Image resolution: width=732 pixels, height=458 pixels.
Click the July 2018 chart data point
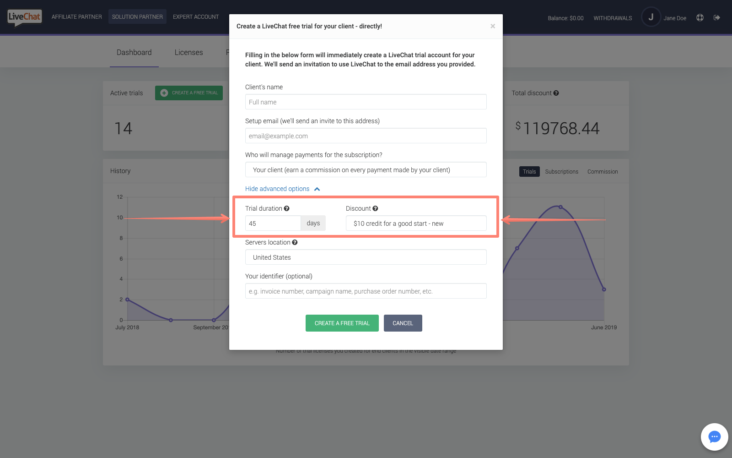[x=127, y=300]
